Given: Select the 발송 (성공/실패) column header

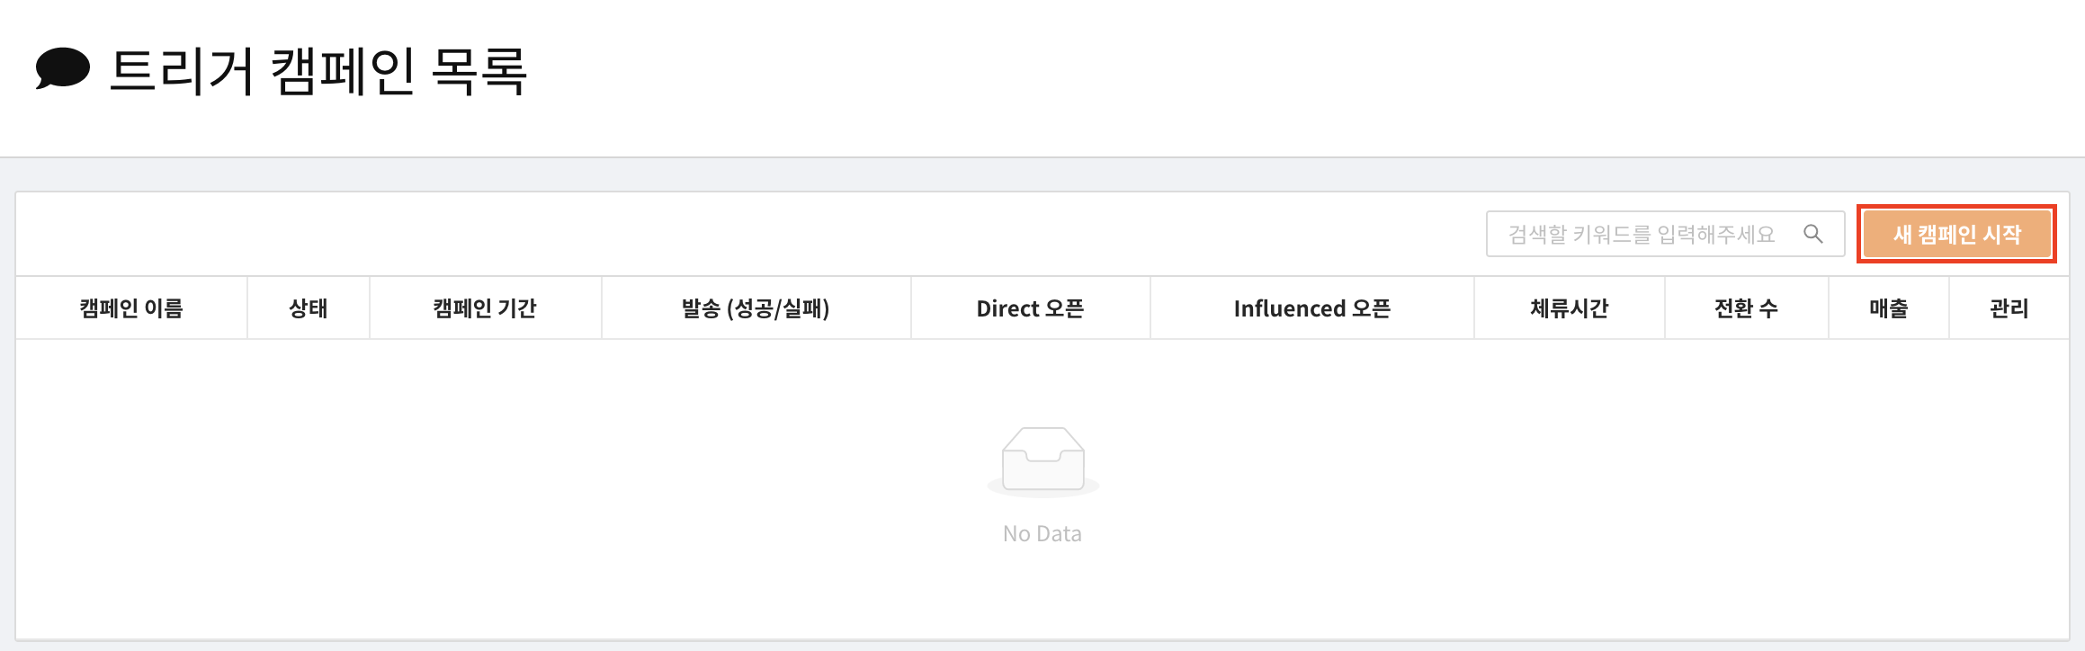Looking at the screenshot, I should (x=756, y=308).
